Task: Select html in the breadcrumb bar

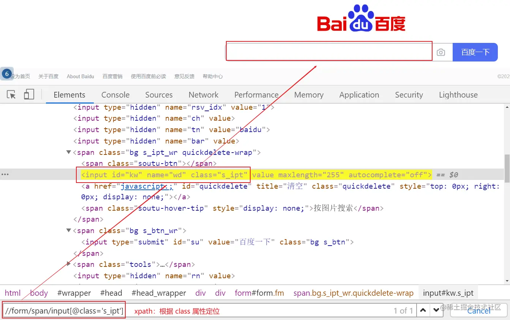Action: click(x=13, y=293)
